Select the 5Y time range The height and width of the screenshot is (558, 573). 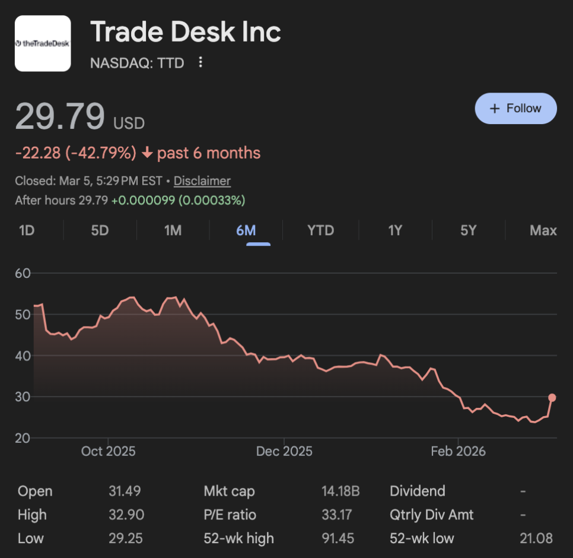pyautogui.click(x=469, y=230)
